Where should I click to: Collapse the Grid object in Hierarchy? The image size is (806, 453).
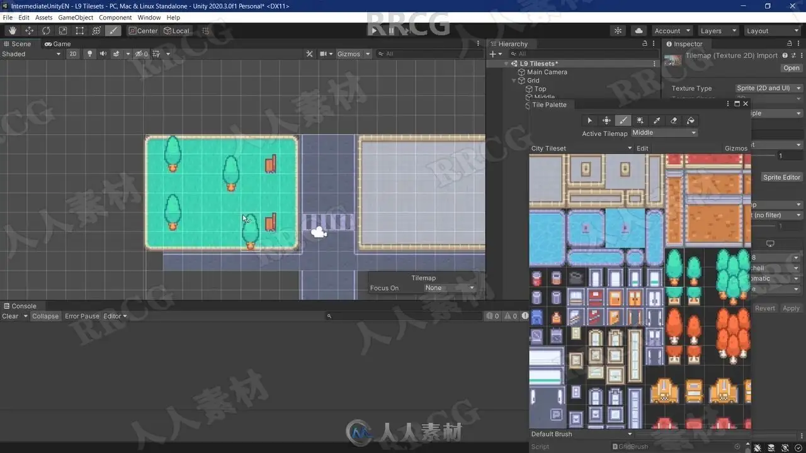[x=514, y=81]
